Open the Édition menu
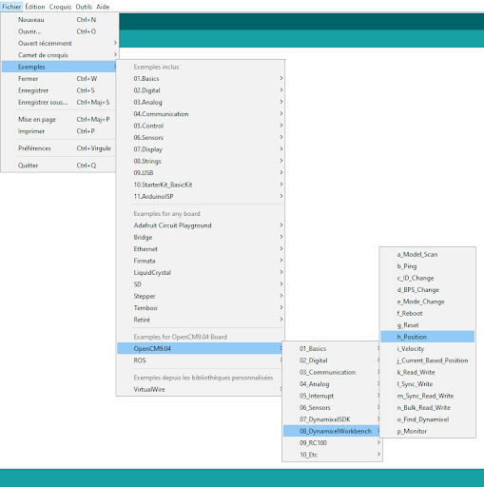 pyautogui.click(x=35, y=7)
